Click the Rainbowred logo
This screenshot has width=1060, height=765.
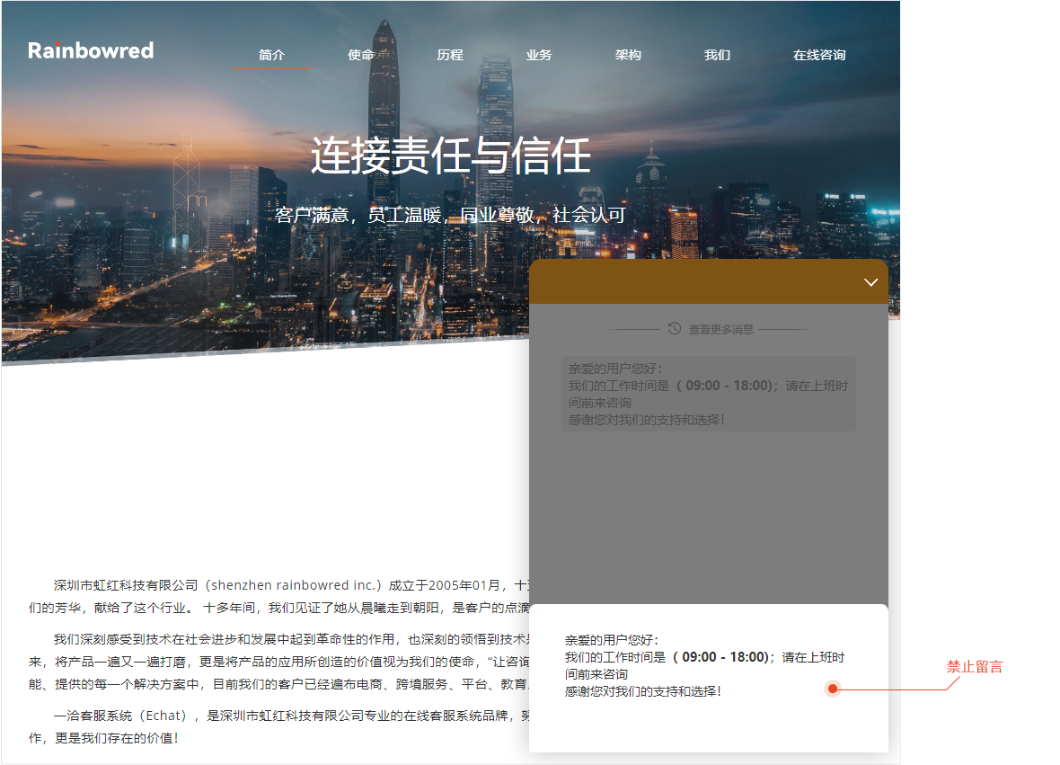coord(91,50)
